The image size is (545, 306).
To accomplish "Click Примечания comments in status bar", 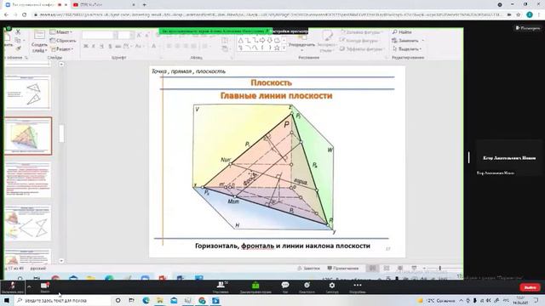I will (x=342, y=269).
